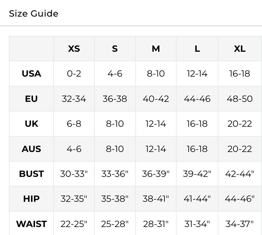Select the WAIST row label

coord(31,224)
